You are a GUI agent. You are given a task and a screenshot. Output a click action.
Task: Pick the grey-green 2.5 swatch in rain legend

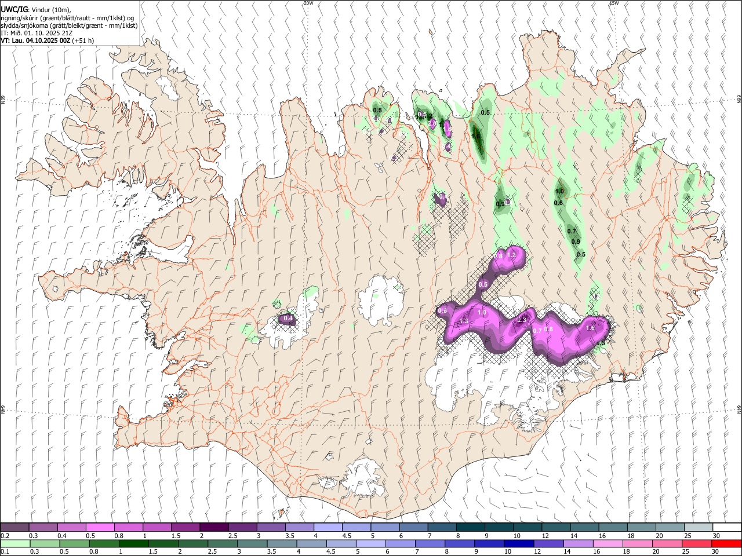223,543
